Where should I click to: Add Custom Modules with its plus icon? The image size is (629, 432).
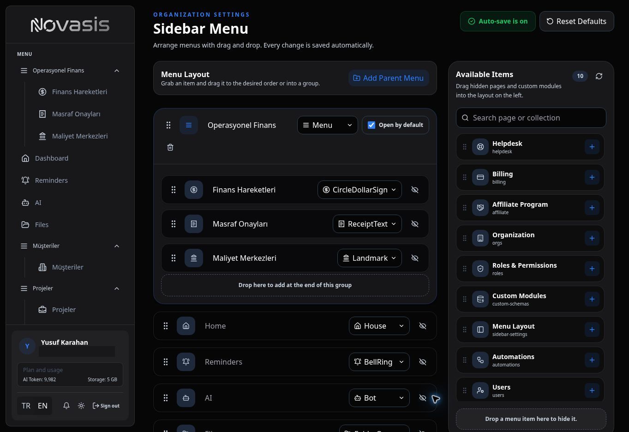(x=592, y=299)
